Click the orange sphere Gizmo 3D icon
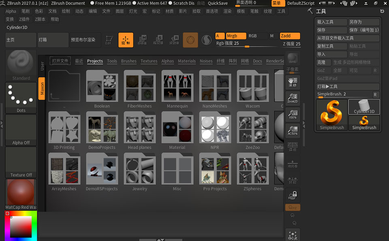 click(190, 40)
